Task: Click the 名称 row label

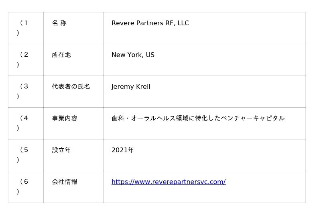Action: (x=59, y=23)
